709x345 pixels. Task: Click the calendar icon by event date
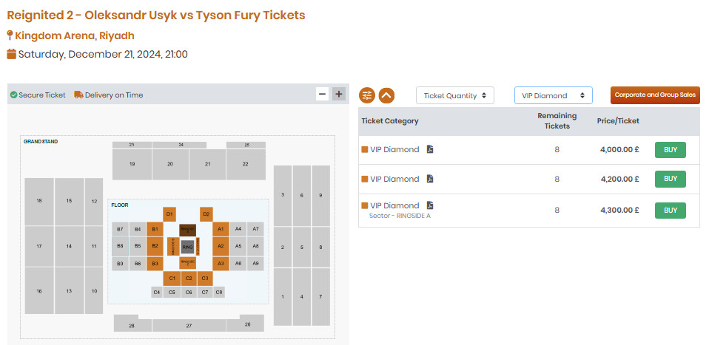pos(11,54)
